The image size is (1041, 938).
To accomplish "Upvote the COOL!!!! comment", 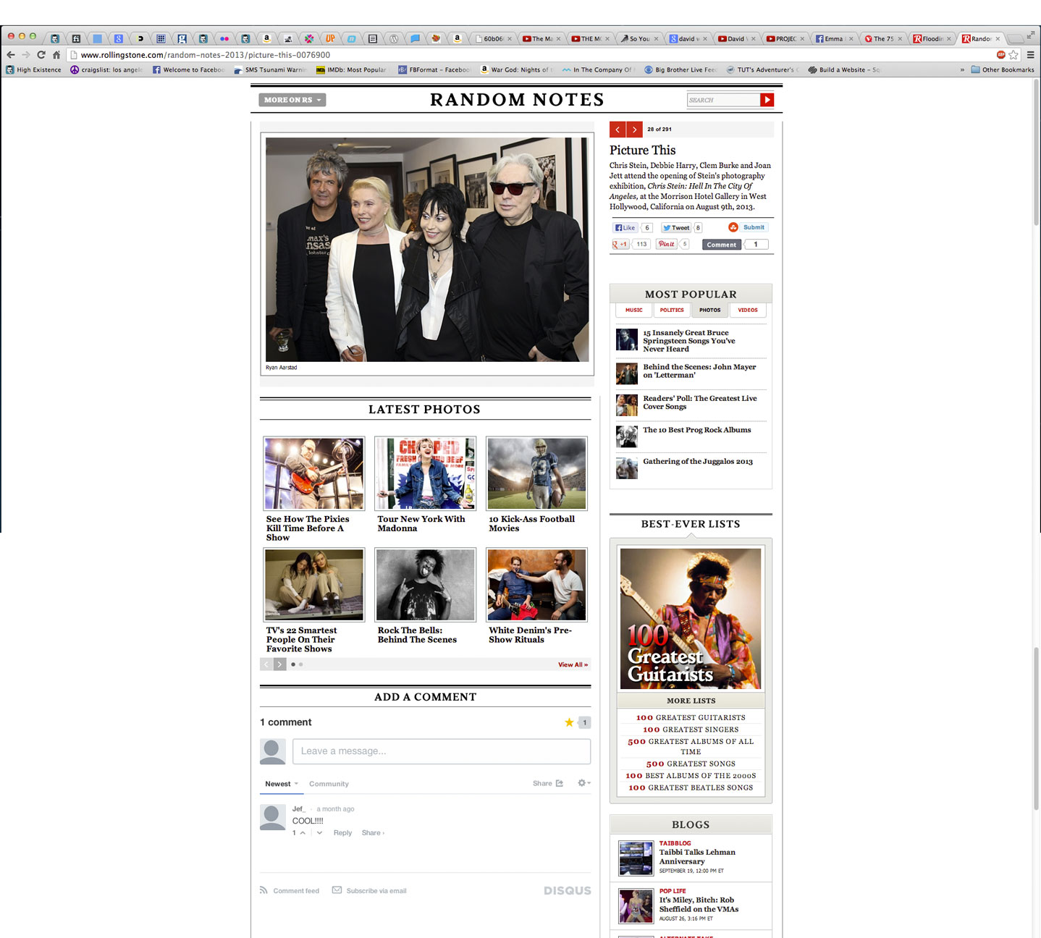I will click(303, 833).
